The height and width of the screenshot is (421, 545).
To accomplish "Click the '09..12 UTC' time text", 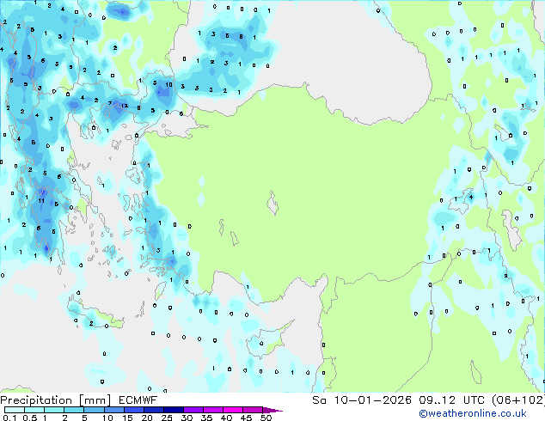I will (451, 400).
